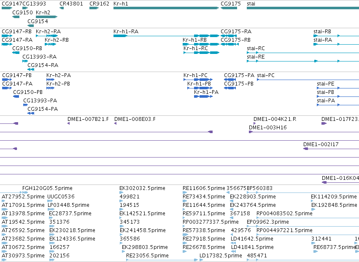This screenshot has width=359, height=262.
Task: Select the RP004083502.5prime EST
Action: pos(308,218)
